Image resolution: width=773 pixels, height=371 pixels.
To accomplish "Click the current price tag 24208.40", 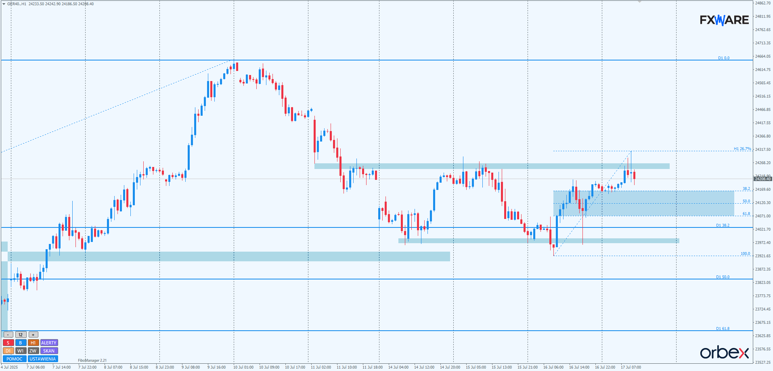I will (763, 179).
